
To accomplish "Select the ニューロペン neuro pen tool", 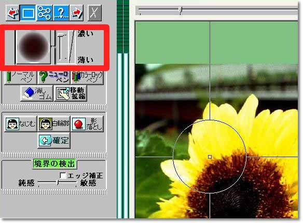I will (53, 77).
